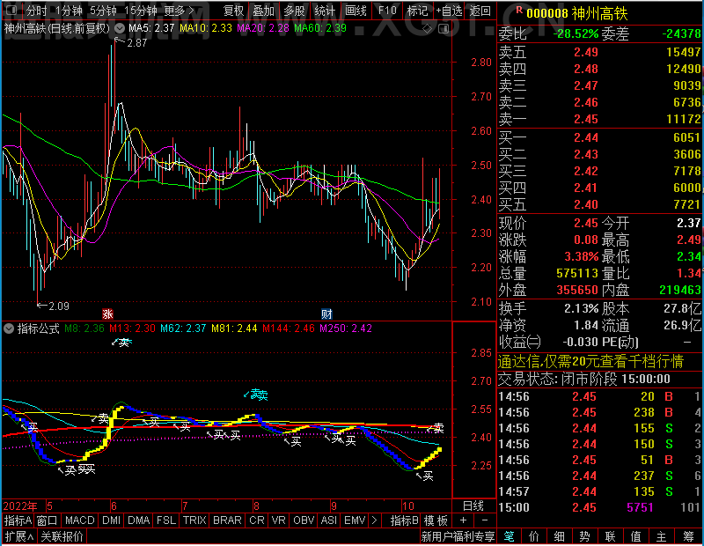Select the 主 tab
Viewport: 704px width, 546px height.
662,536
